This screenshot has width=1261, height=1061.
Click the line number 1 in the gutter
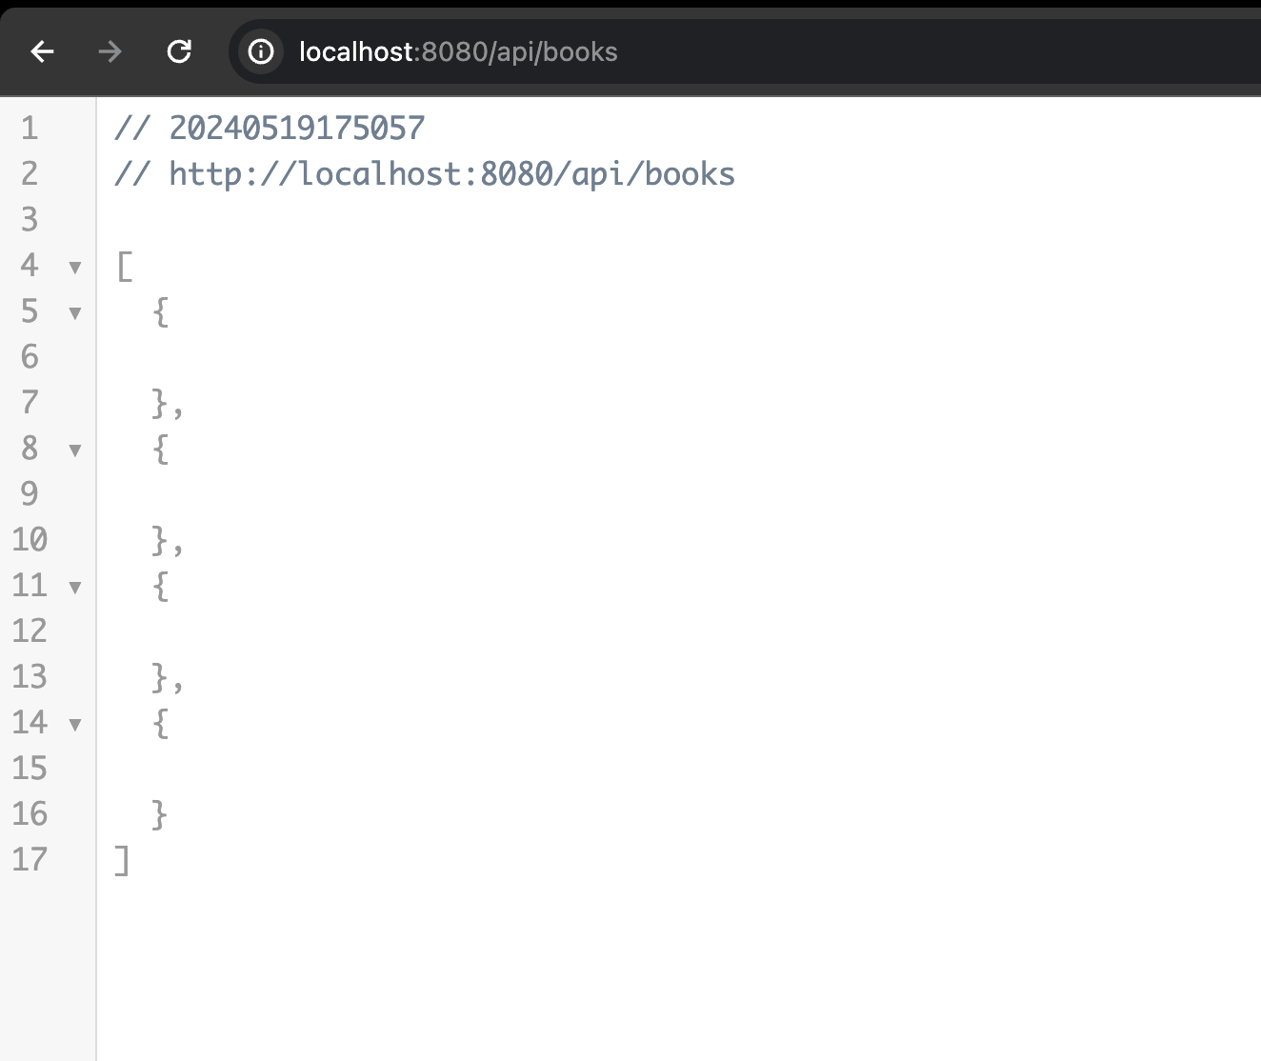coord(30,128)
